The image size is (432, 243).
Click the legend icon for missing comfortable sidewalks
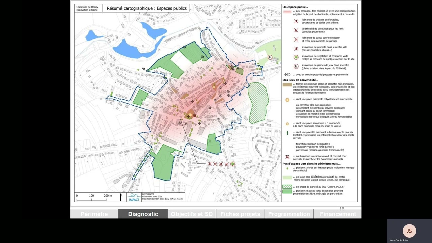click(x=296, y=21)
